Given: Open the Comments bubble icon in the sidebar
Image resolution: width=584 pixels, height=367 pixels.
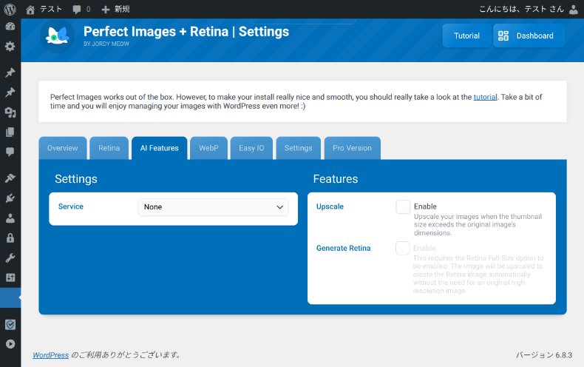Looking at the screenshot, I should pyautogui.click(x=10, y=152).
